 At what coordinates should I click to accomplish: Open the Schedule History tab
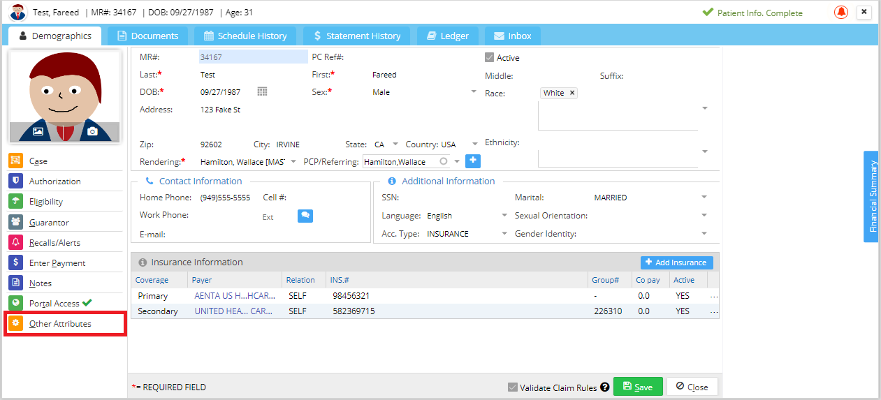245,36
